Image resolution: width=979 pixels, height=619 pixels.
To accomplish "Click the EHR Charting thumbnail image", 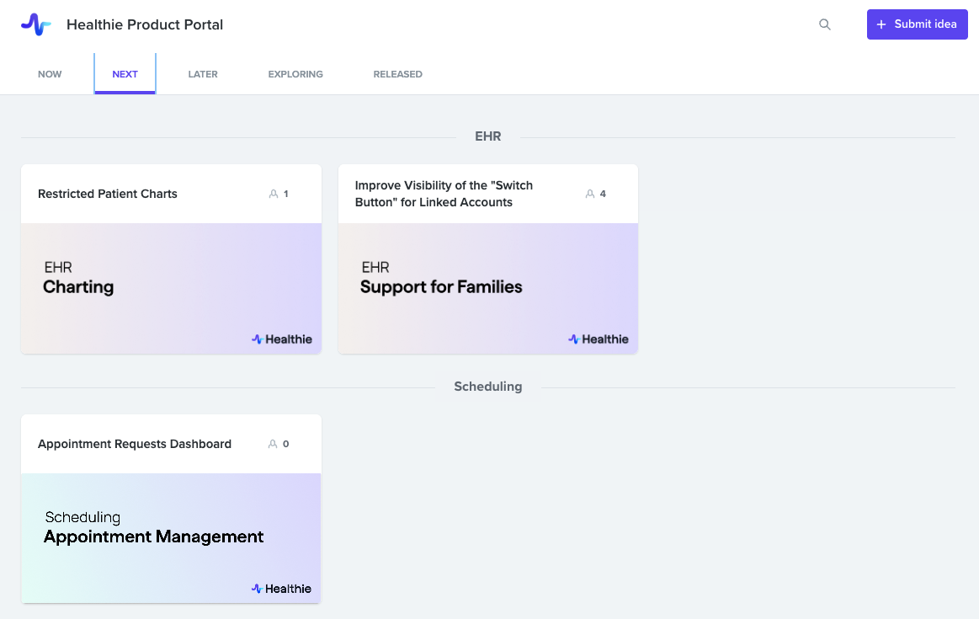I will click(171, 288).
